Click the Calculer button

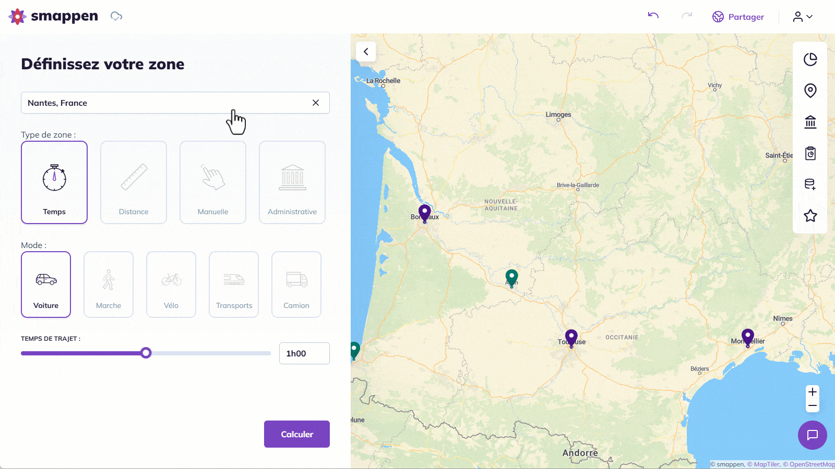pos(297,434)
